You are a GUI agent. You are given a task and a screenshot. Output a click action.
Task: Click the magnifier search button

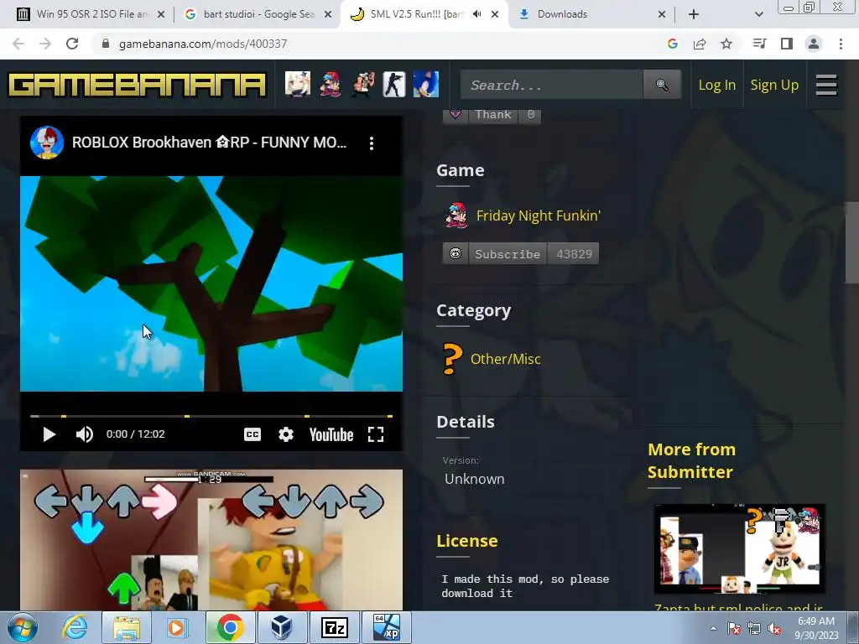[663, 85]
